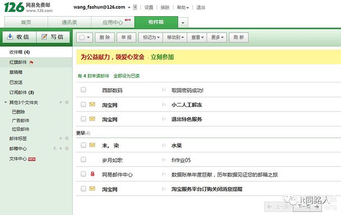The width and height of the screenshot is (341, 215).
Task: Click the plus icon beside 邮件标签
Action: pos(61,139)
